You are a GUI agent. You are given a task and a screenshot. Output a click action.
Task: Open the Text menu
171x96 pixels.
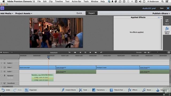[x=67, y=1]
